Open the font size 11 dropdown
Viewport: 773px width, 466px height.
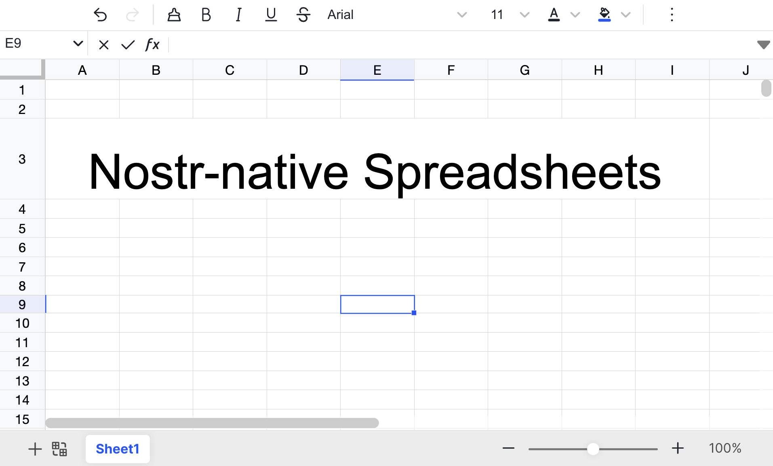[524, 15]
